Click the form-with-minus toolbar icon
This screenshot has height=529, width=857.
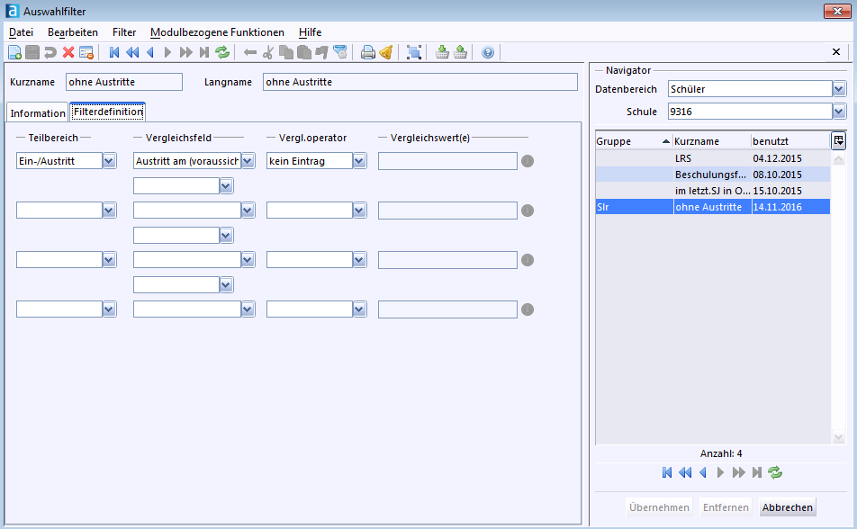point(86,52)
